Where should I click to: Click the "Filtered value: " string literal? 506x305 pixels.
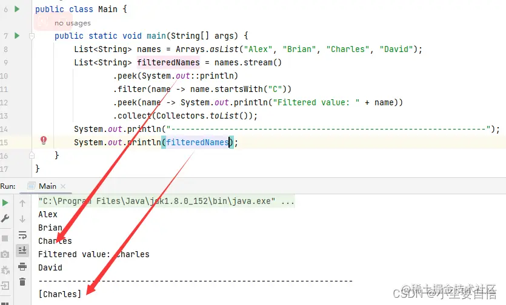coord(316,102)
